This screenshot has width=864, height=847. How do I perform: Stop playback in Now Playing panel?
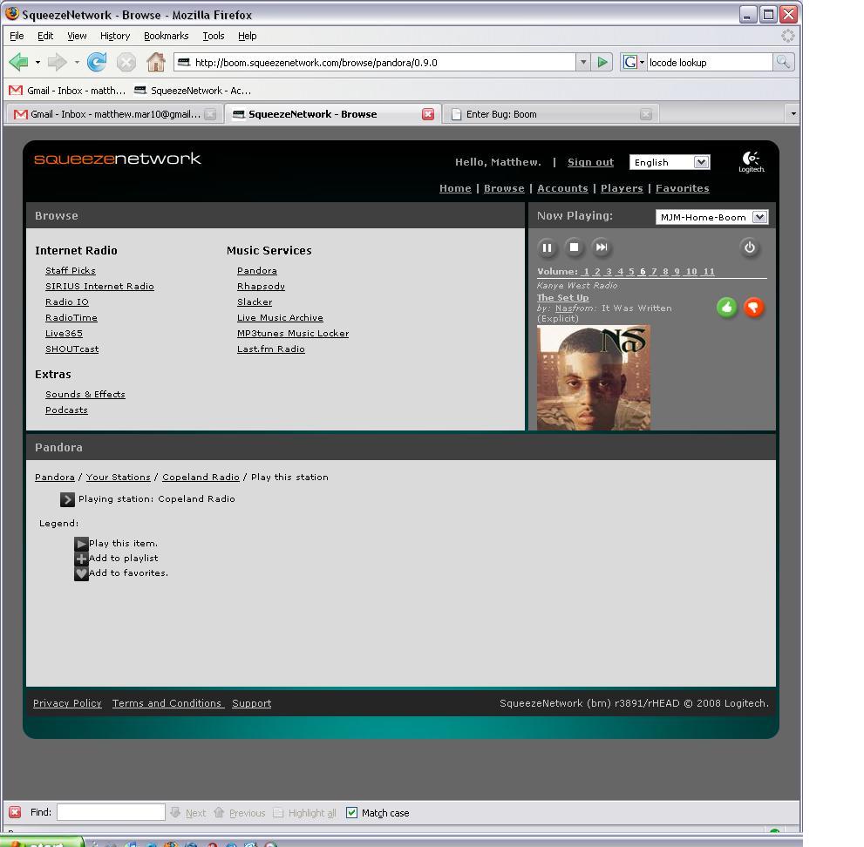click(574, 247)
